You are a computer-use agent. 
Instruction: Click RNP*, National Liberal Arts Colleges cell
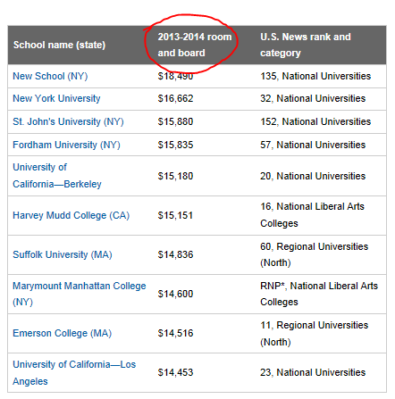pyautogui.click(x=319, y=294)
